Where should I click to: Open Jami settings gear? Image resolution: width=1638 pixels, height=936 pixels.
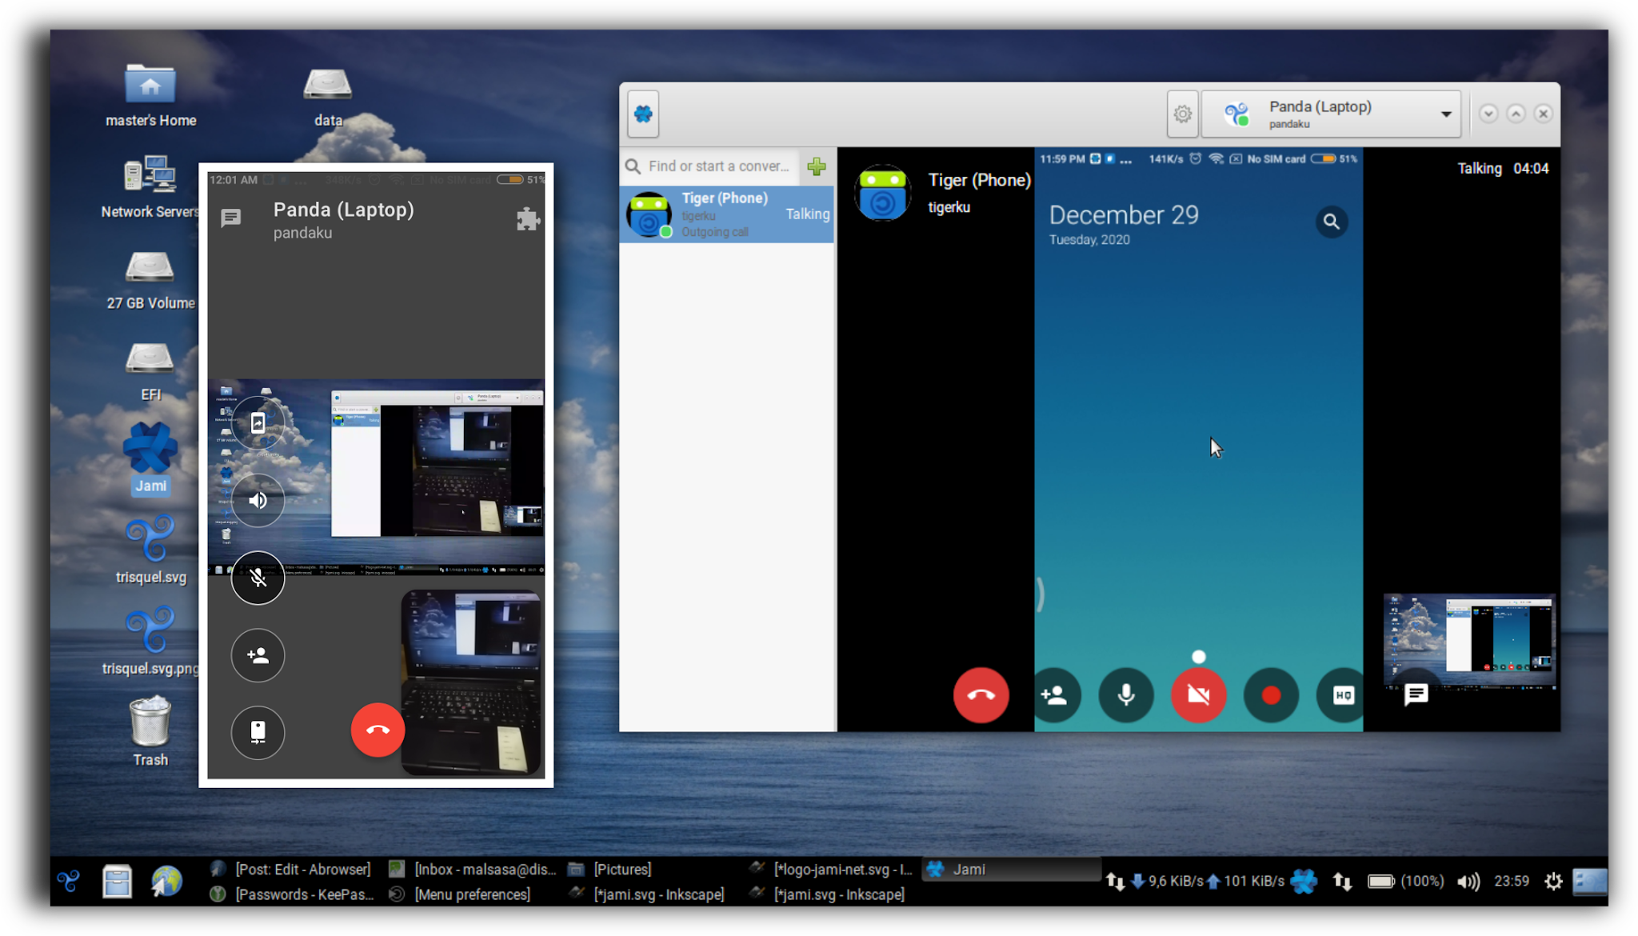[x=1182, y=114]
